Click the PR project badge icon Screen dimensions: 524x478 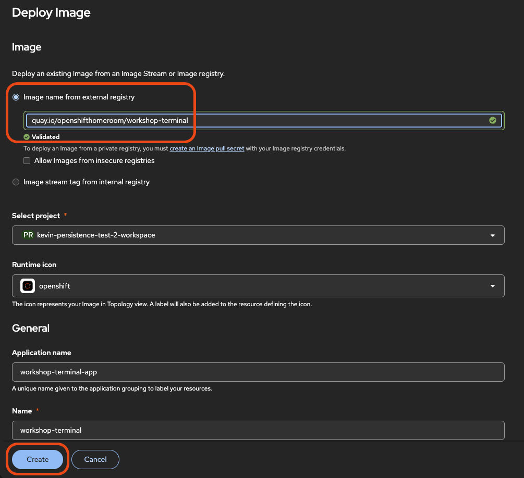point(28,235)
